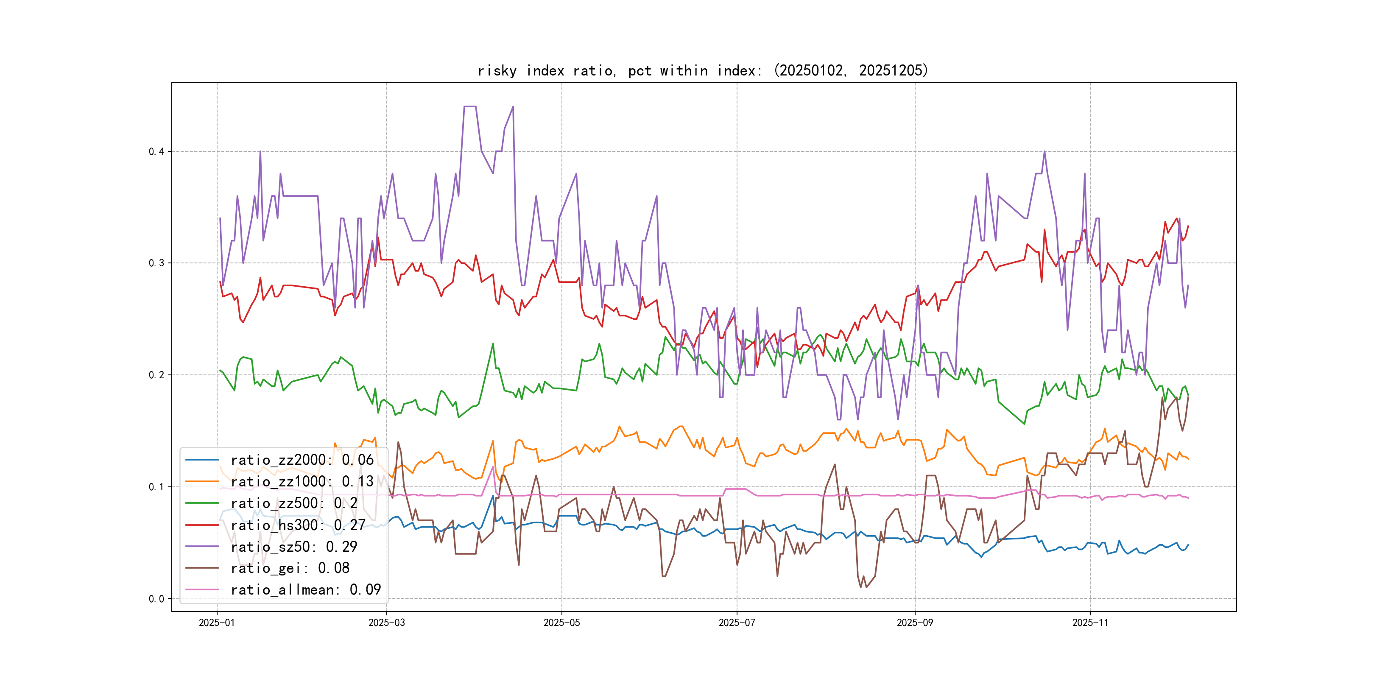
Task: Click the green ratio_zz500 legend line
Action: [201, 503]
